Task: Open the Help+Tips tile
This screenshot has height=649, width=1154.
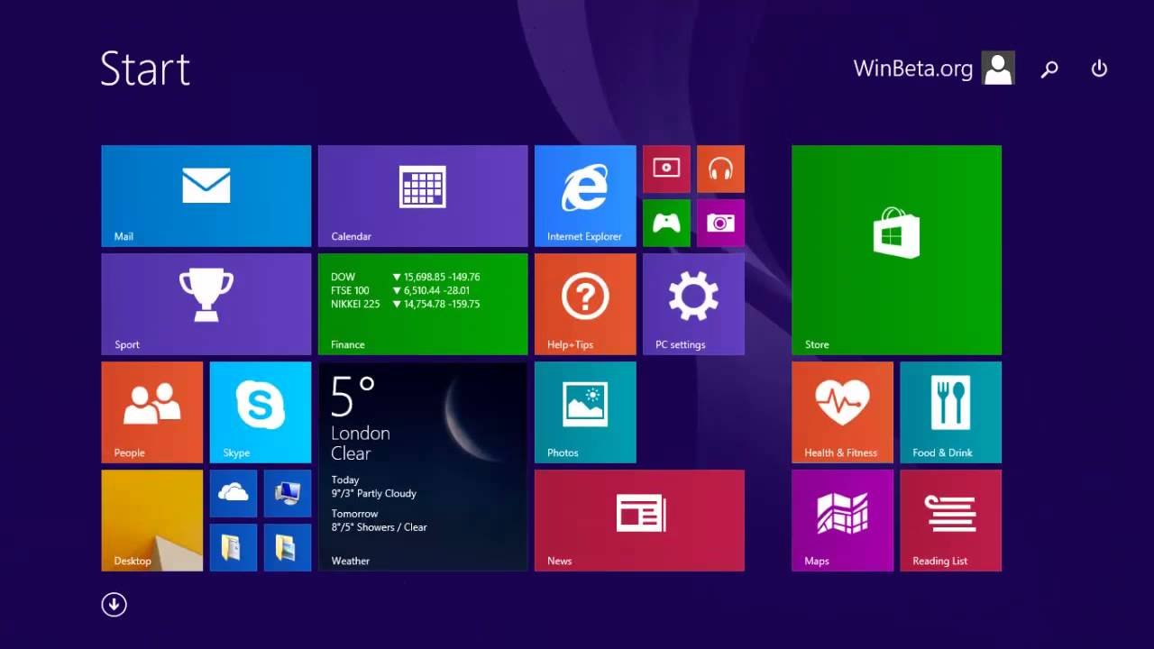Action: point(585,304)
